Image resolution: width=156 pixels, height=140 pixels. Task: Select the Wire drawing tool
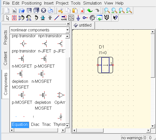tap(57, 18)
